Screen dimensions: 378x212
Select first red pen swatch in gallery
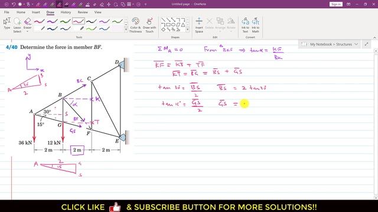click(40, 21)
